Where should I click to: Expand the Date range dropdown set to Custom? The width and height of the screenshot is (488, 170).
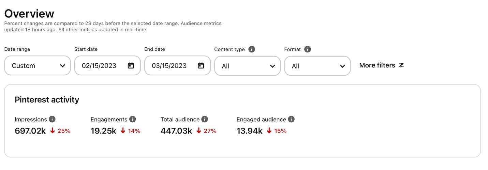(x=38, y=66)
